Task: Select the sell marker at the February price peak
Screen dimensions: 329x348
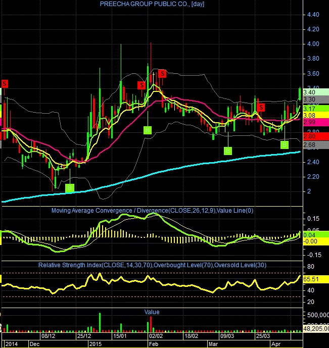Action: pyautogui.click(x=163, y=73)
